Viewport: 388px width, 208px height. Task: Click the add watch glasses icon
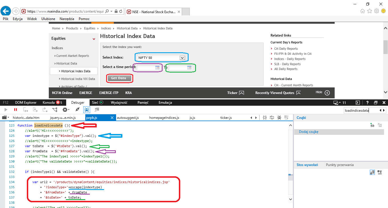372,125
